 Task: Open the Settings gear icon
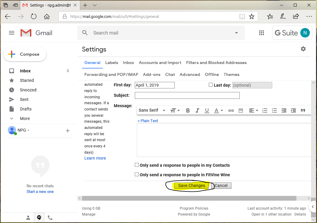coord(303,49)
